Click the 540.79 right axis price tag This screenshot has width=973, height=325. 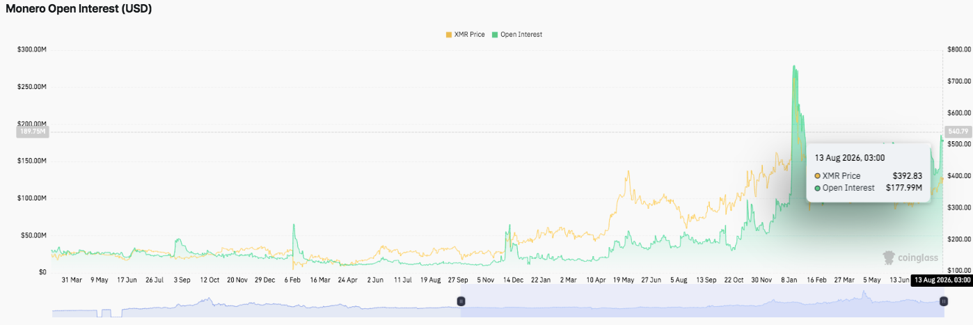(x=958, y=131)
